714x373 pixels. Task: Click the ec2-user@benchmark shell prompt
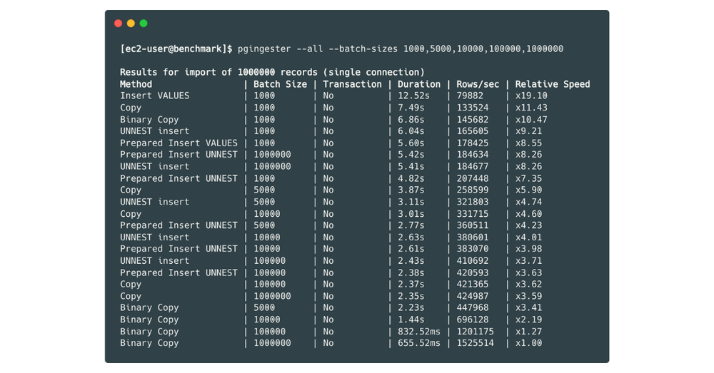[x=176, y=49]
